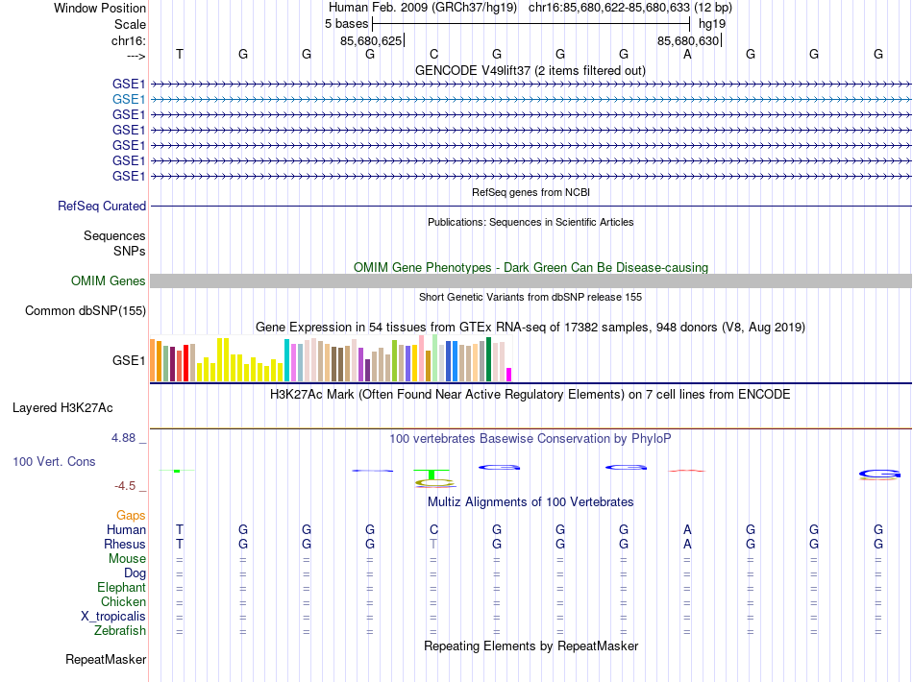Image resolution: width=913 pixels, height=682 pixels.
Task: Click the black GSE1 label beside GTEx chart
Action: 129,361
